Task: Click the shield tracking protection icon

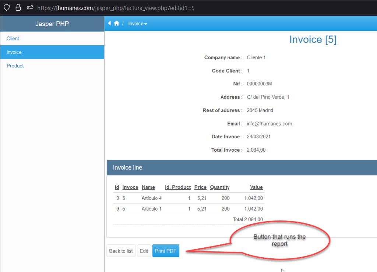Action: pos(7,7)
